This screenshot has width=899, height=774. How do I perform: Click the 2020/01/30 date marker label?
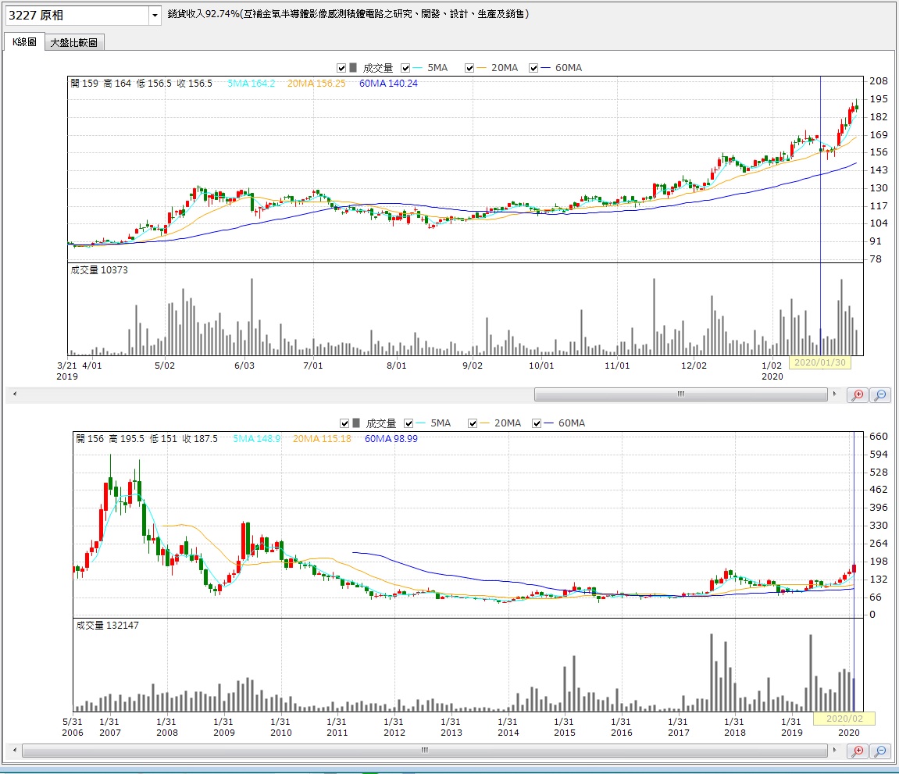click(x=820, y=362)
